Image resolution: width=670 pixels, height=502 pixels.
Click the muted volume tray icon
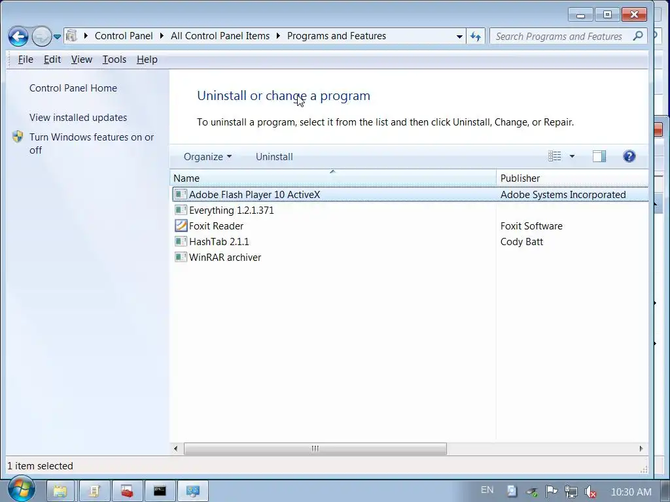click(x=590, y=492)
